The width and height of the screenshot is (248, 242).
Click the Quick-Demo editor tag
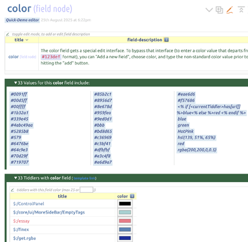pos(22,20)
